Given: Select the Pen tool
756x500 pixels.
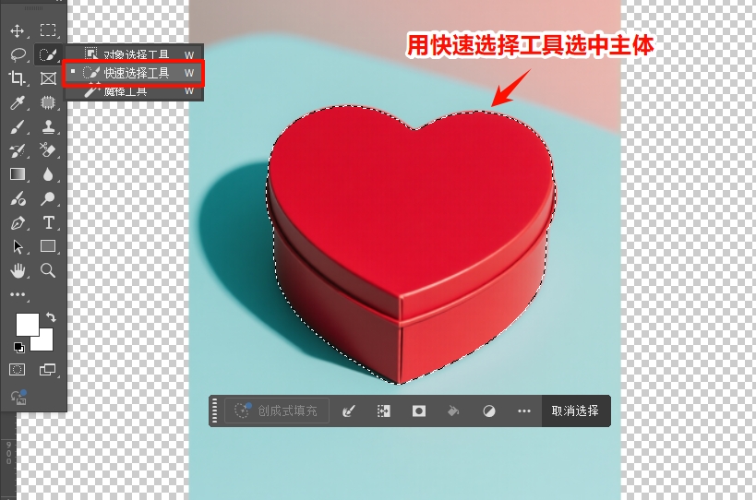Looking at the screenshot, I should point(18,223).
